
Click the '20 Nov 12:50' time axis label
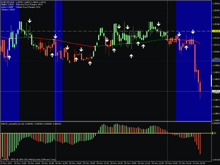62,163
